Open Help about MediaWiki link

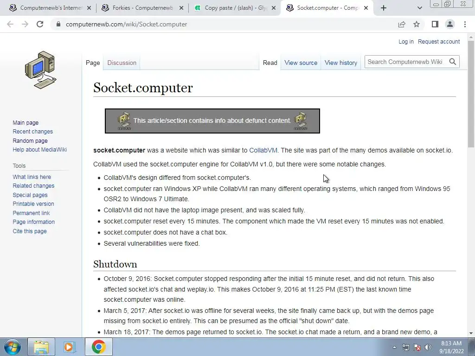tap(40, 150)
